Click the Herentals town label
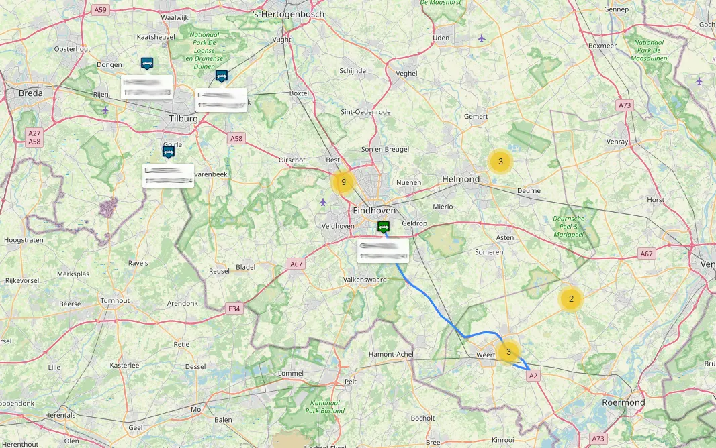716x448 pixels. [60, 415]
